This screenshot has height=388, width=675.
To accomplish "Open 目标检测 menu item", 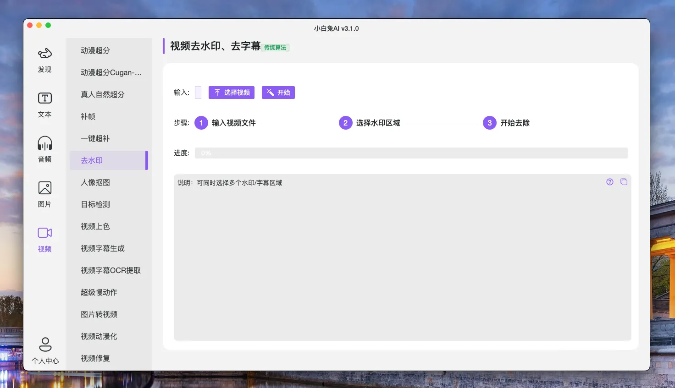I will tap(109, 204).
